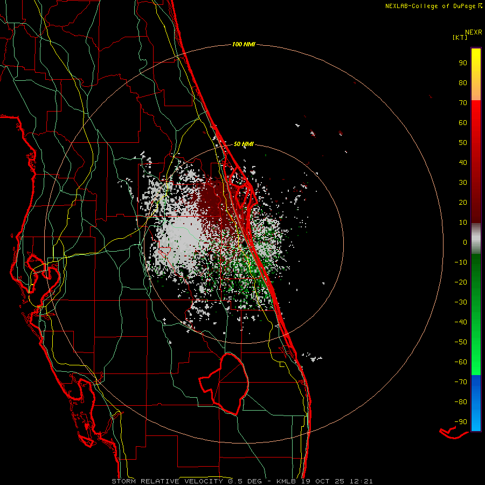The width and height of the screenshot is (485, 485).
Task: Click the -80 value on the velocity scale
Action: click(461, 402)
